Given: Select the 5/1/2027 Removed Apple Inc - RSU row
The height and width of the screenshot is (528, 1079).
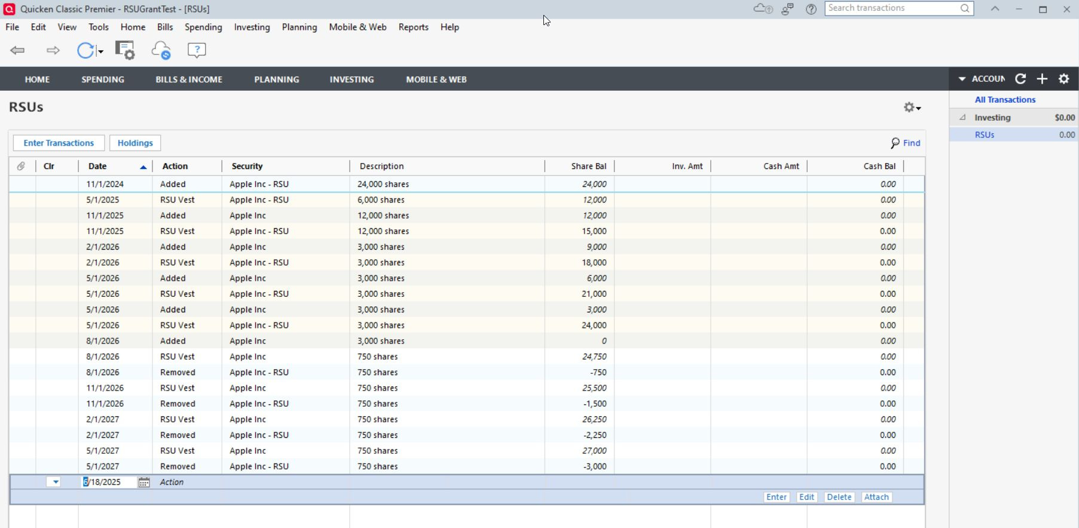Looking at the screenshot, I should (x=466, y=467).
